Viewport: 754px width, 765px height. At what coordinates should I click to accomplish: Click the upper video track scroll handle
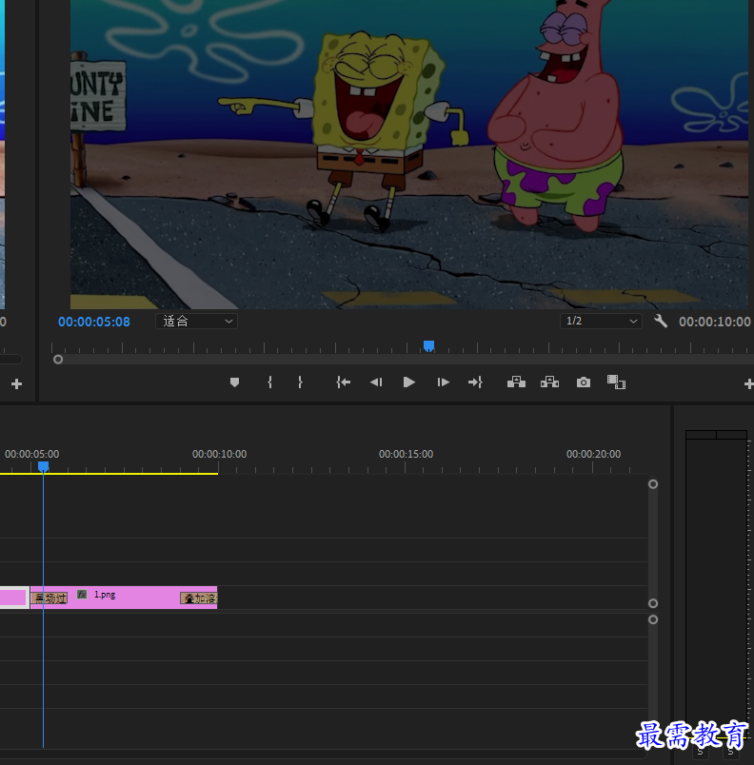pos(653,484)
